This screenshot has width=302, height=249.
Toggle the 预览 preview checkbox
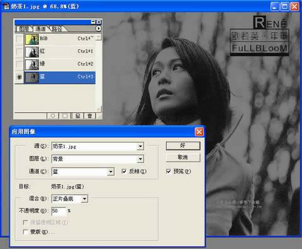coord(169,171)
